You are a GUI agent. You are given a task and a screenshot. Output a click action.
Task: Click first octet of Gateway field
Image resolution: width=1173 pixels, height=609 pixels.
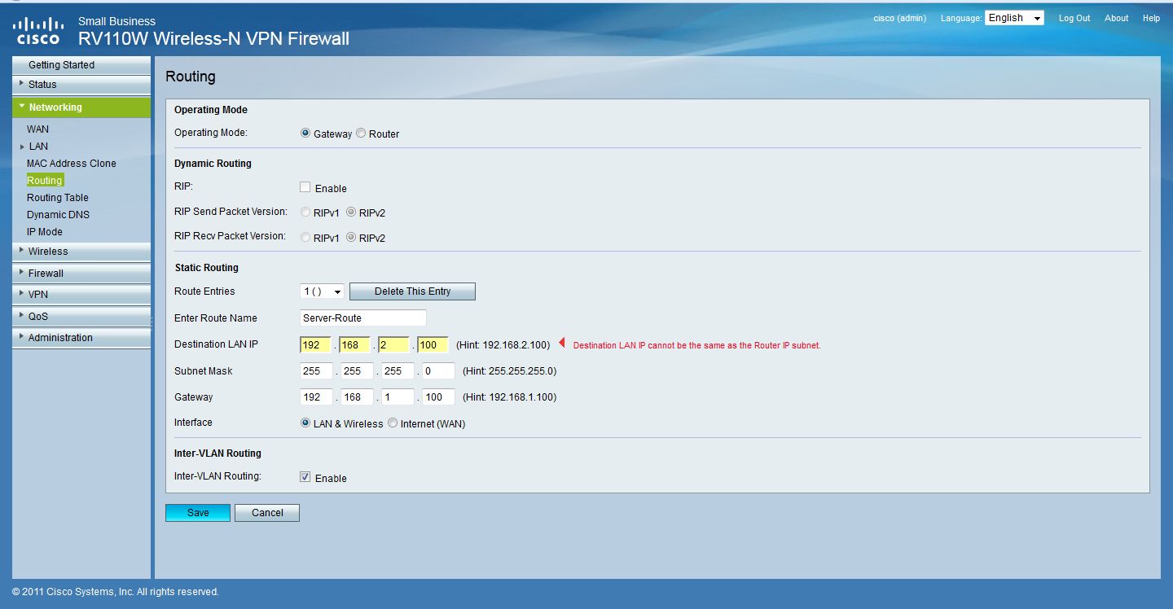pyautogui.click(x=316, y=397)
